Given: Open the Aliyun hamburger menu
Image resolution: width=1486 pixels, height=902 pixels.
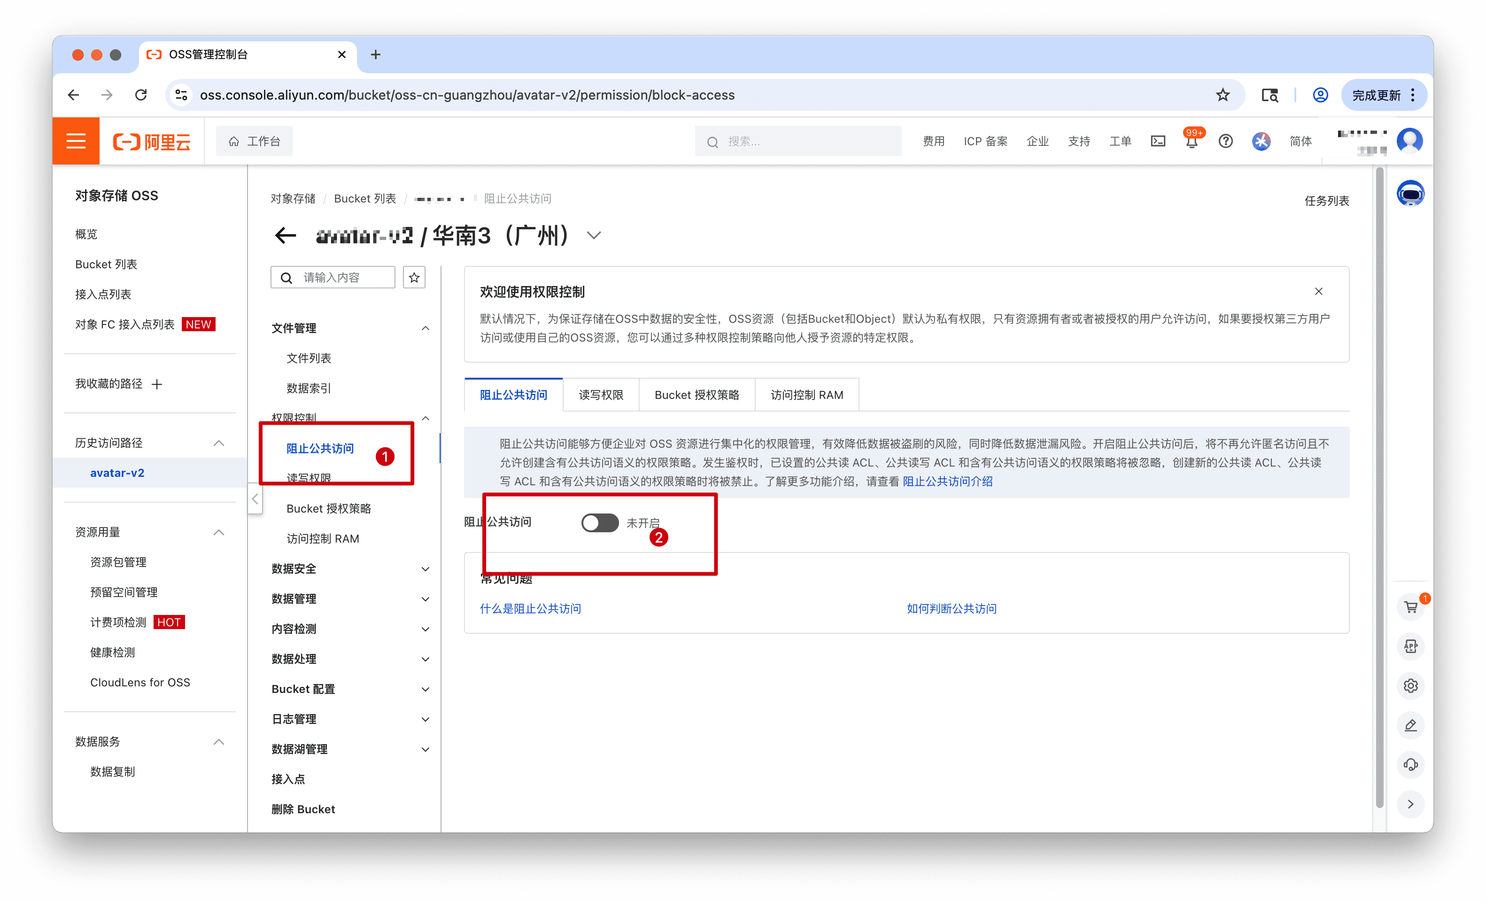Looking at the screenshot, I should tap(76, 141).
